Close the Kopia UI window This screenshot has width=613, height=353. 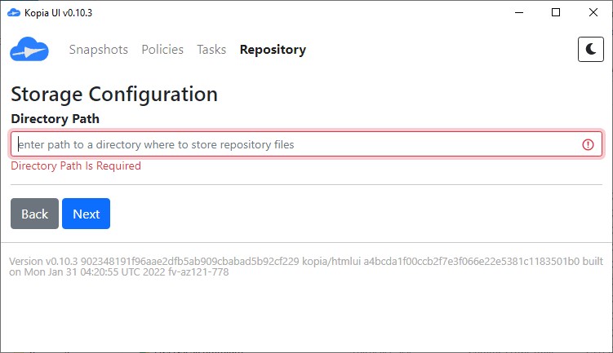pos(593,12)
